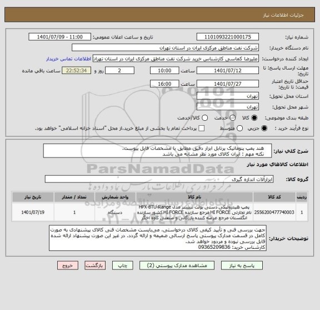Click the remaining days field showing 2
The height and width of the screenshot is (310, 320).
point(119,71)
